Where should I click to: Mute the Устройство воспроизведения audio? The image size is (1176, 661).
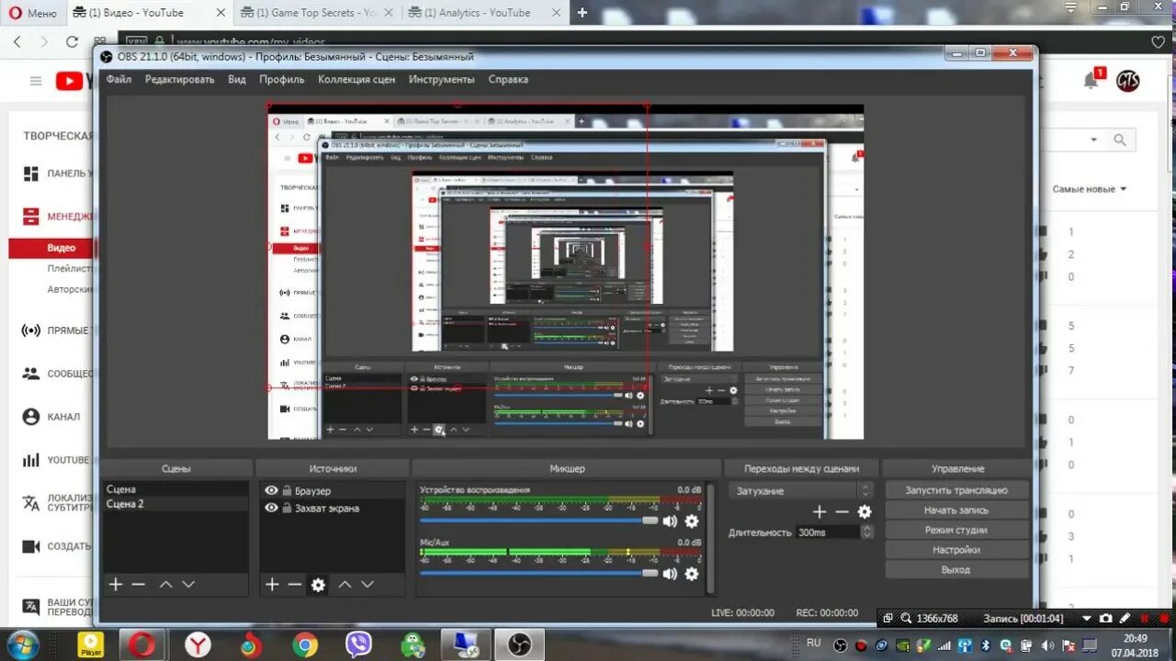(x=670, y=521)
